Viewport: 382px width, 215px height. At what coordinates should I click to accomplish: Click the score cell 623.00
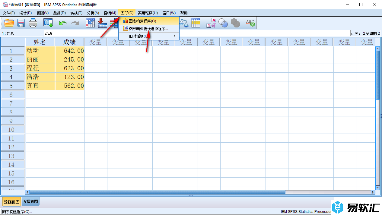tap(70, 68)
